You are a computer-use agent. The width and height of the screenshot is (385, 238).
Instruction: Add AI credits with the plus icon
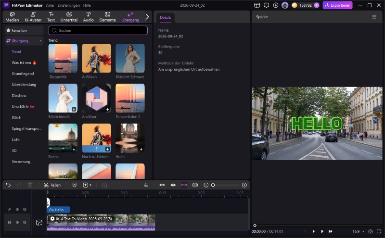pos(317,5)
